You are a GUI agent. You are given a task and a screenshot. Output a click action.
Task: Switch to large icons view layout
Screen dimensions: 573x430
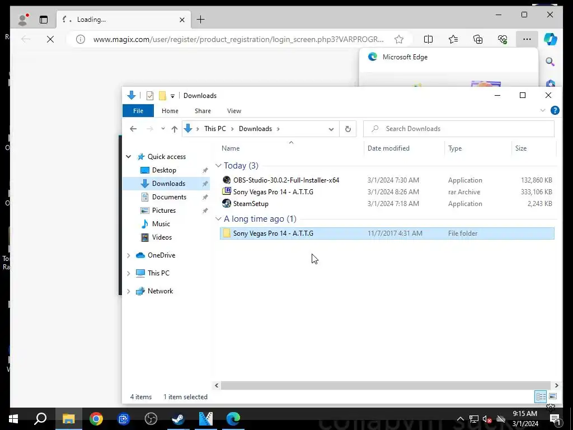point(553,396)
